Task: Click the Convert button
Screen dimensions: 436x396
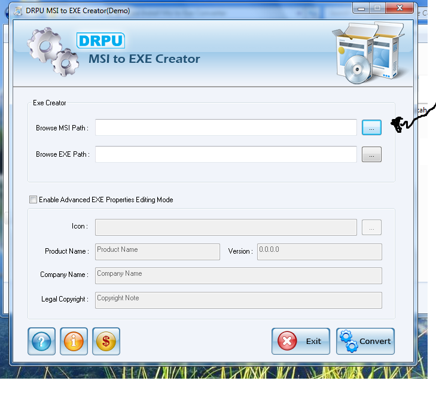Action: click(365, 341)
